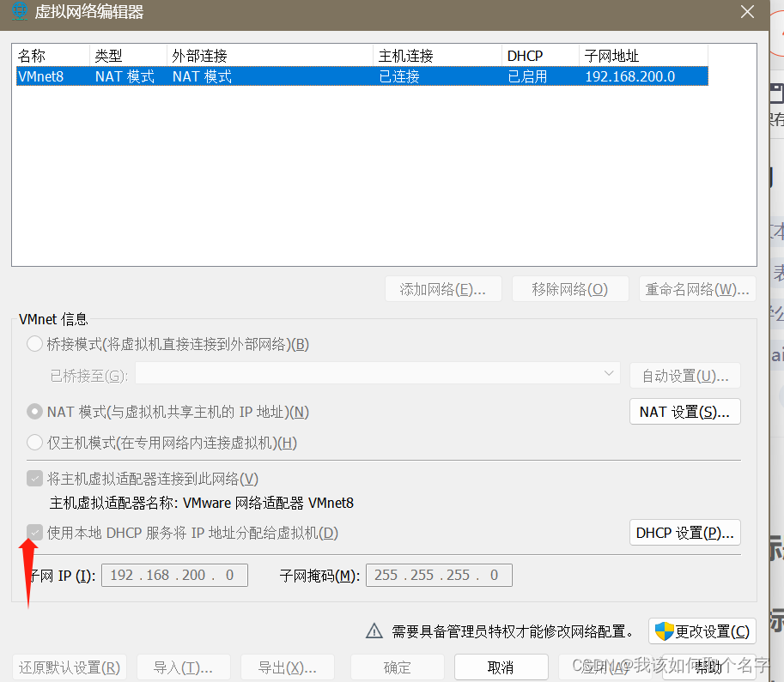Viewport: 784px width, 682px height.
Task: Close the 虚拟网络编辑器 dialog
Action: pyautogui.click(x=747, y=11)
